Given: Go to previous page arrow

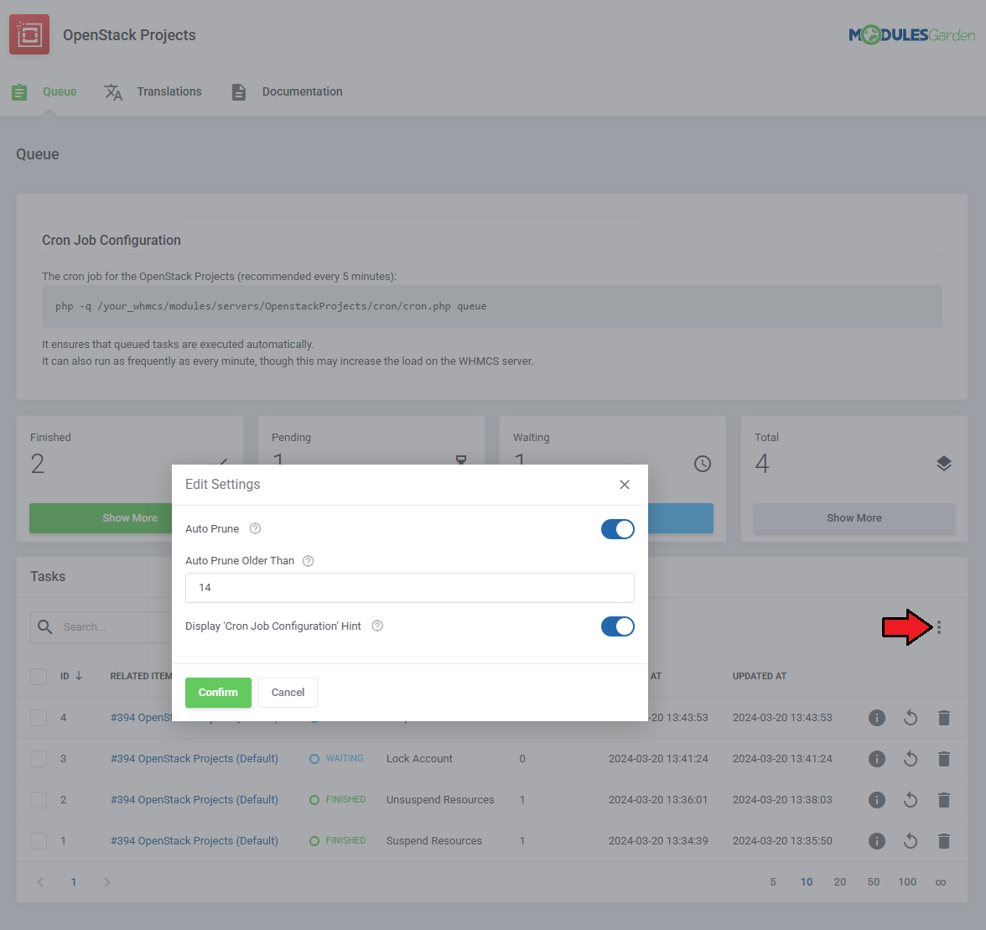Looking at the screenshot, I should pyautogui.click(x=40, y=882).
